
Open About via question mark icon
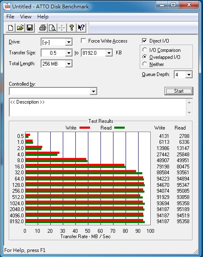(72, 28)
